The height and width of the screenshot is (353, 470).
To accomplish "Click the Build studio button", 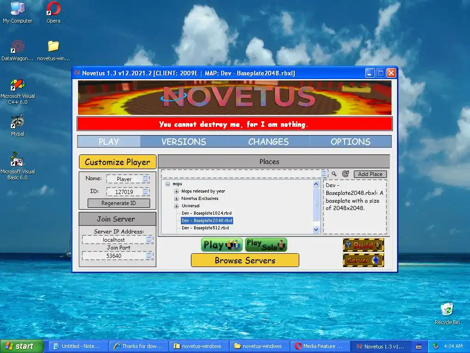I will tap(364, 245).
